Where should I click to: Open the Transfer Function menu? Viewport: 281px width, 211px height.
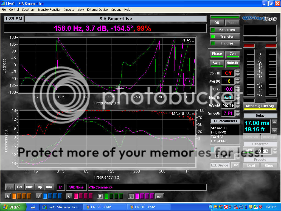[x=49, y=10]
